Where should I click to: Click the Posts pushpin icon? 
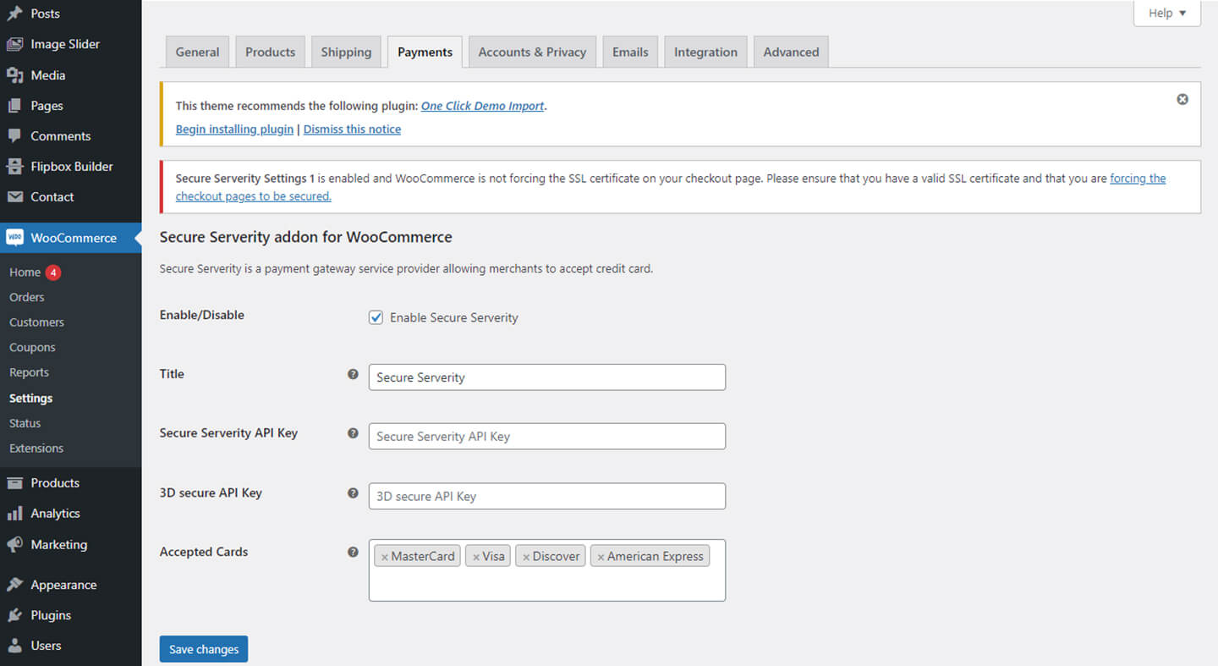pyautogui.click(x=14, y=14)
